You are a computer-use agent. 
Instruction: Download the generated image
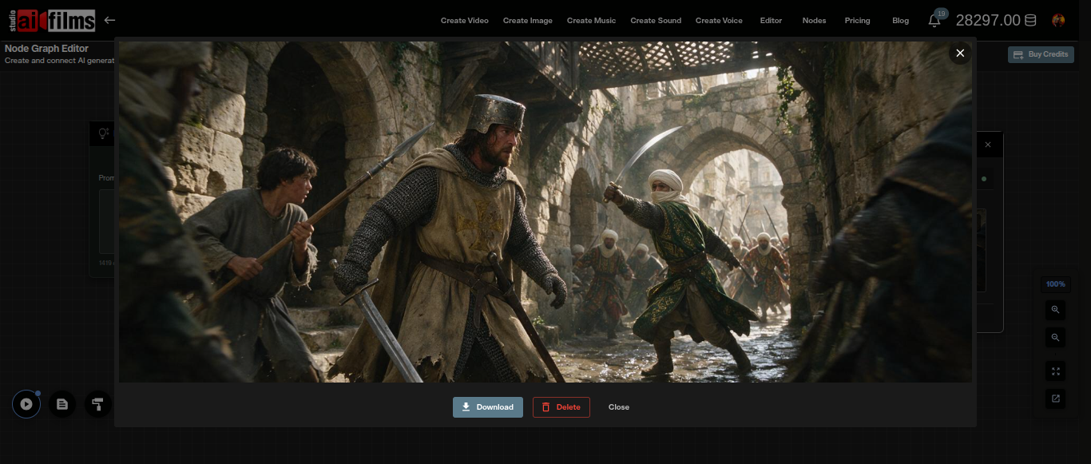488,407
